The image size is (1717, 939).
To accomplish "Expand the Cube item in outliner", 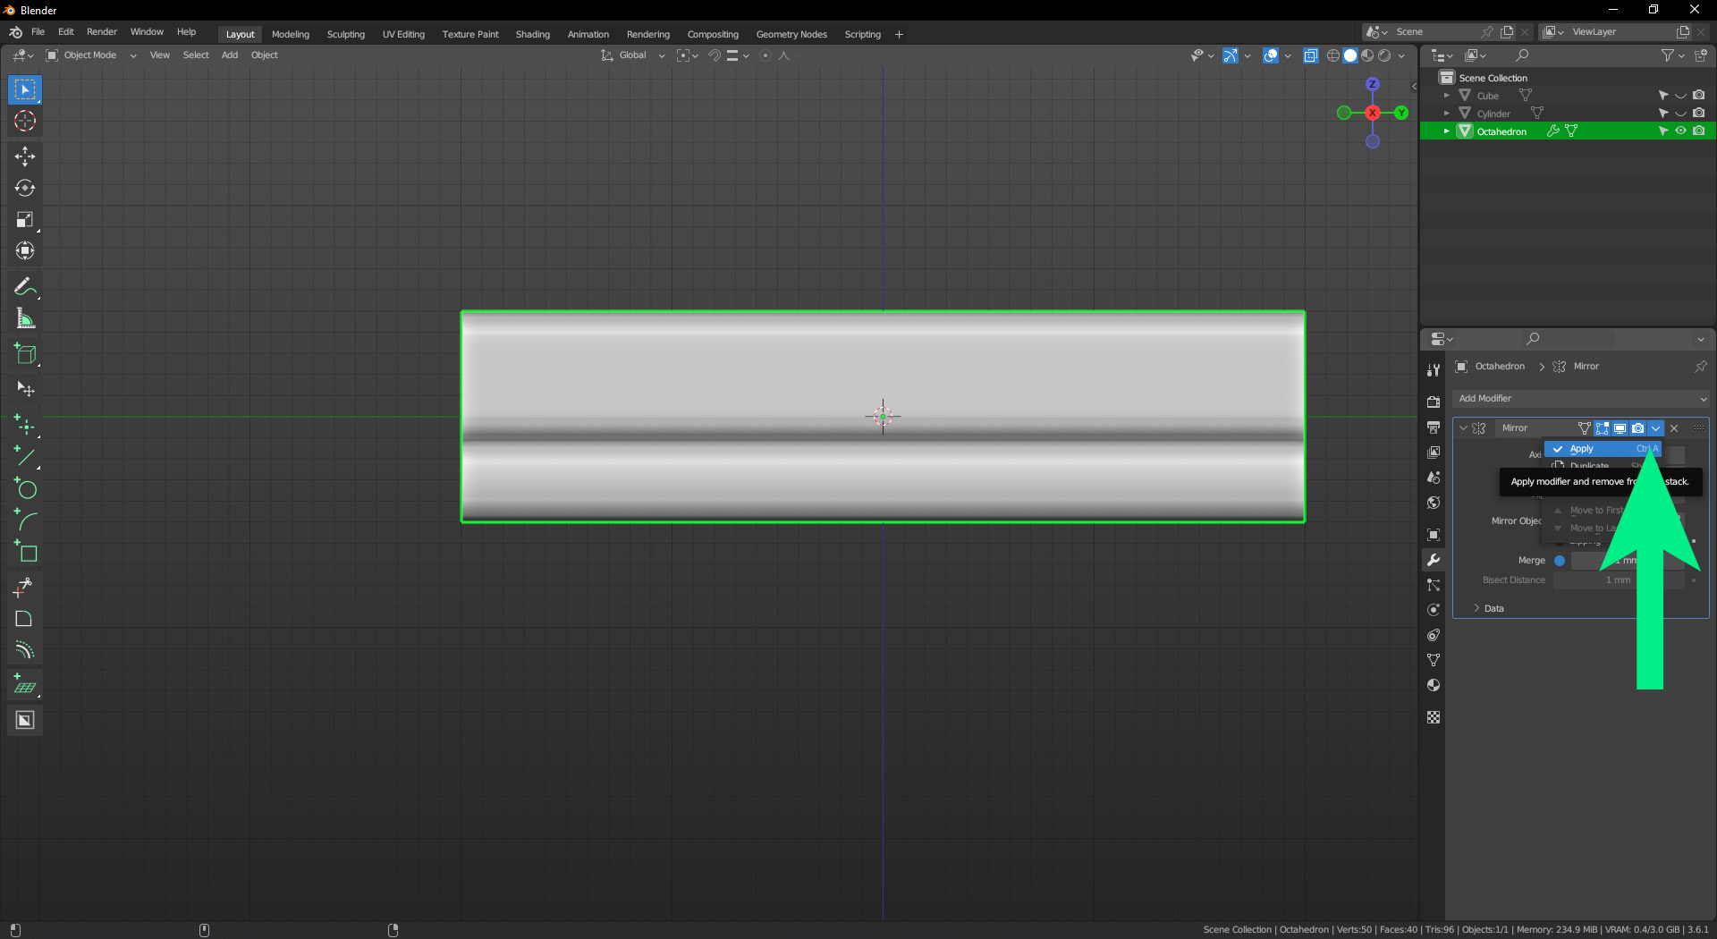I will [x=1446, y=96].
